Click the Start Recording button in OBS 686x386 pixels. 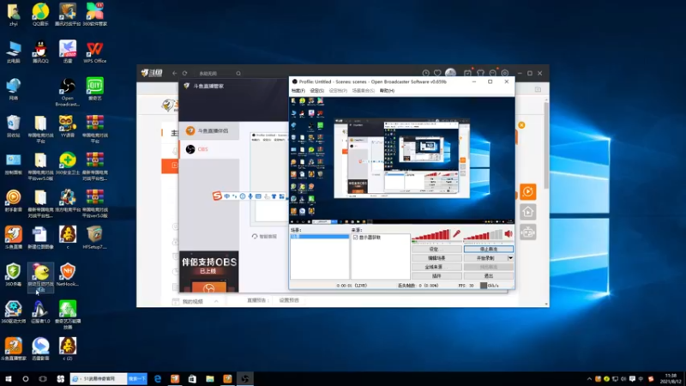tap(485, 258)
